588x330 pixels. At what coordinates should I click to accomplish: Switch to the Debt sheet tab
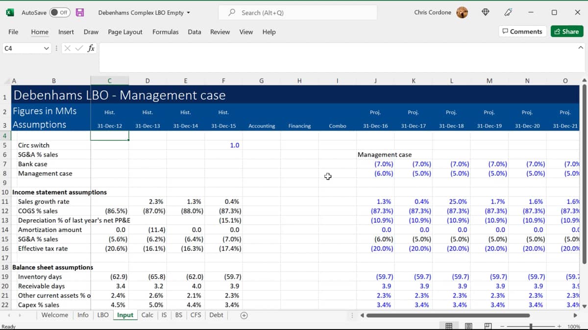point(216,315)
